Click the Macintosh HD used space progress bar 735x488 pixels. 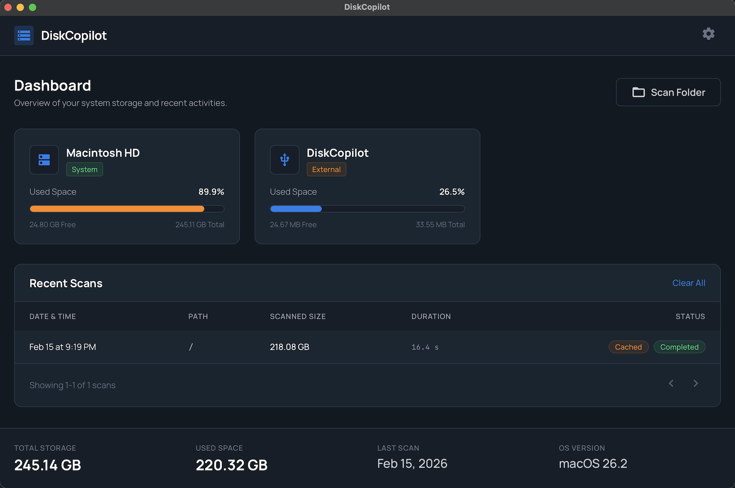pyautogui.click(x=127, y=209)
